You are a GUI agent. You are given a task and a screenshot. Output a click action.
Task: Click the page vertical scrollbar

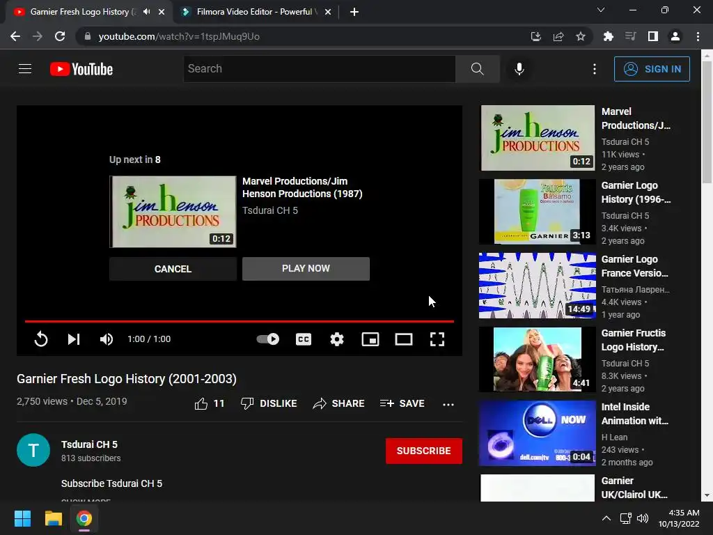click(x=707, y=123)
